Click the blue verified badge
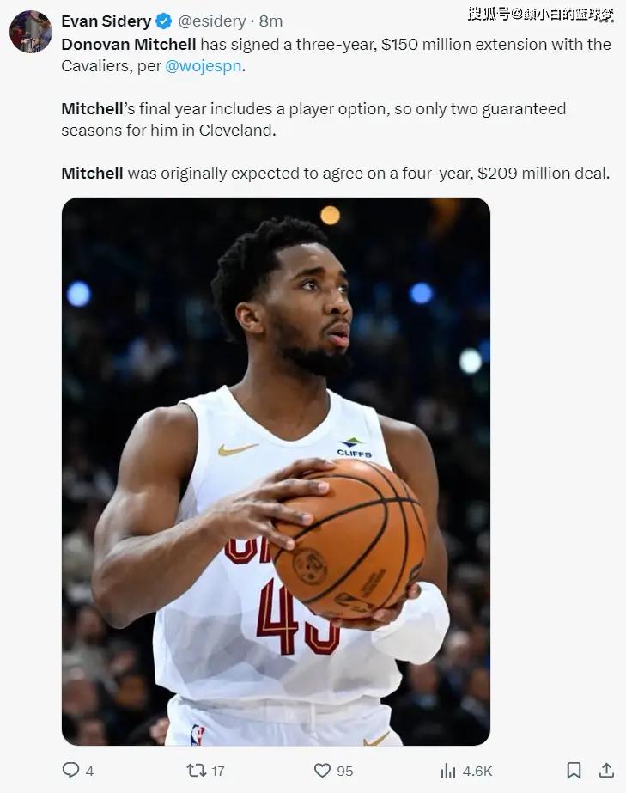Viewport: 626px width, 793px height. pos(163,21)
